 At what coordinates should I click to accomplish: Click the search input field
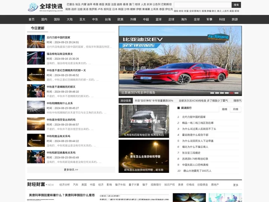point(202,5)
